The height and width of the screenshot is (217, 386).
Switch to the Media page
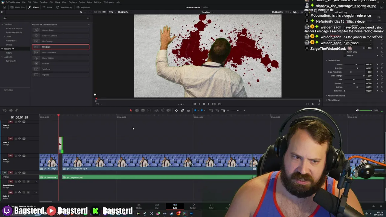[139, 206]
